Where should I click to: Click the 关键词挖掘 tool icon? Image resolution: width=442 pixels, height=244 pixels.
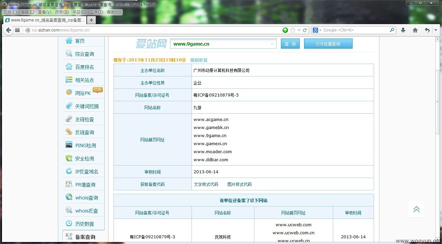(69, 106)
